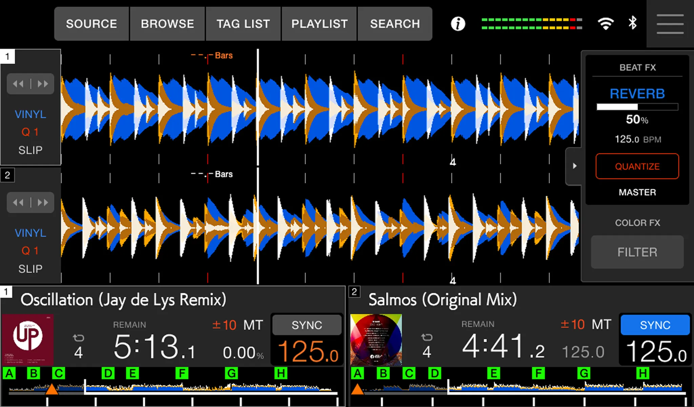This screenshot has width=694, height=407.
Task: Open the SEARCH tab
Action: coord(395,24)
